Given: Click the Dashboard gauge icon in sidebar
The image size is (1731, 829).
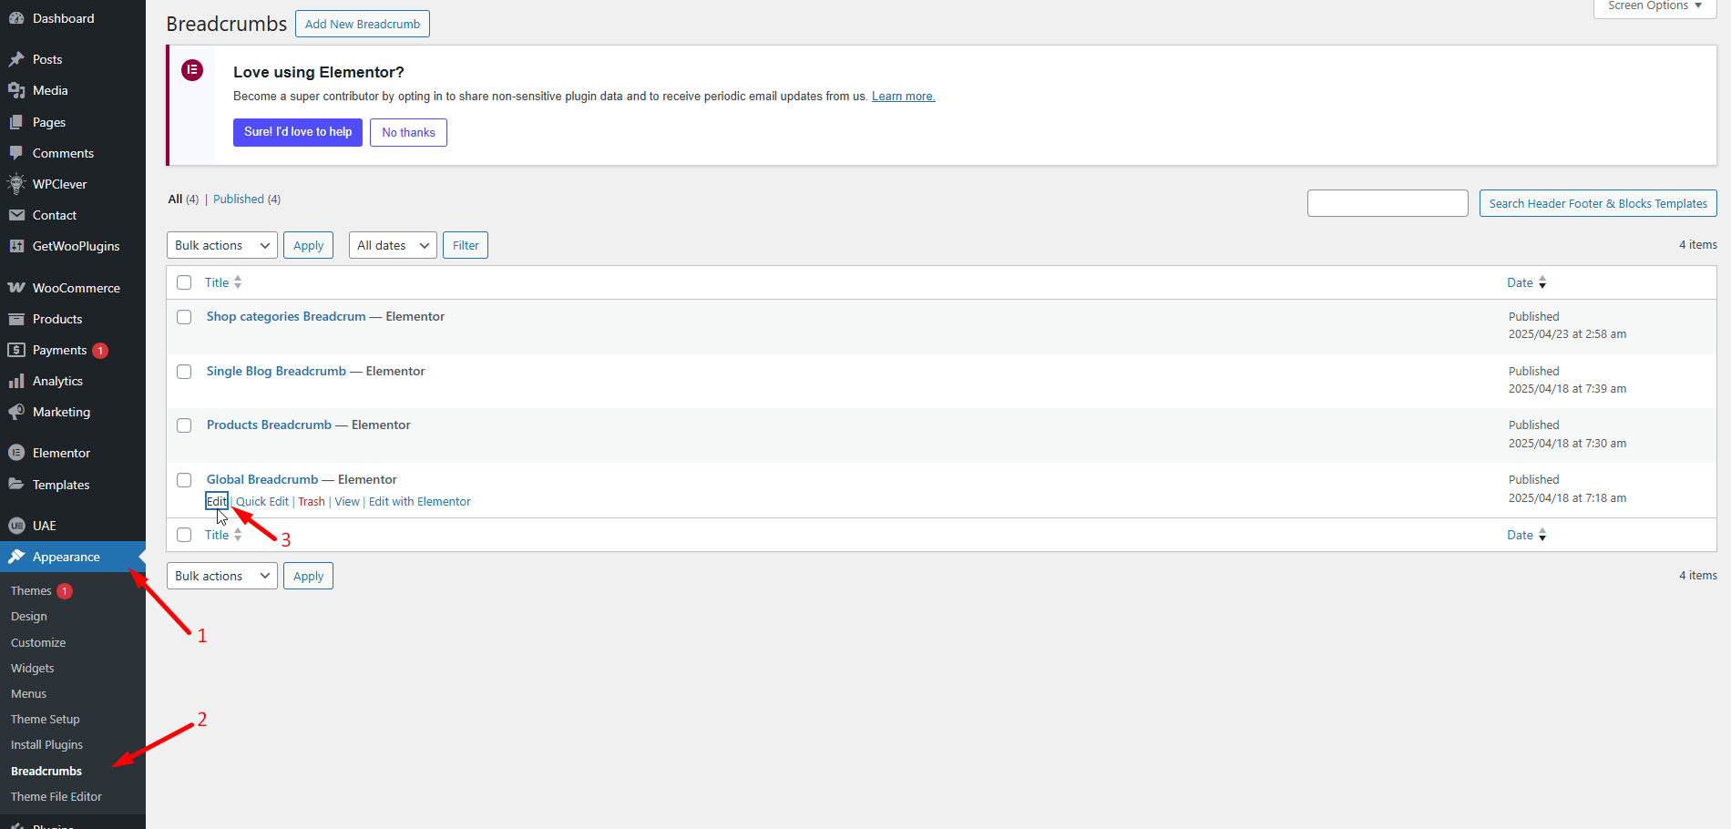Looking at the screenshot, I should [x=16, y=18].
